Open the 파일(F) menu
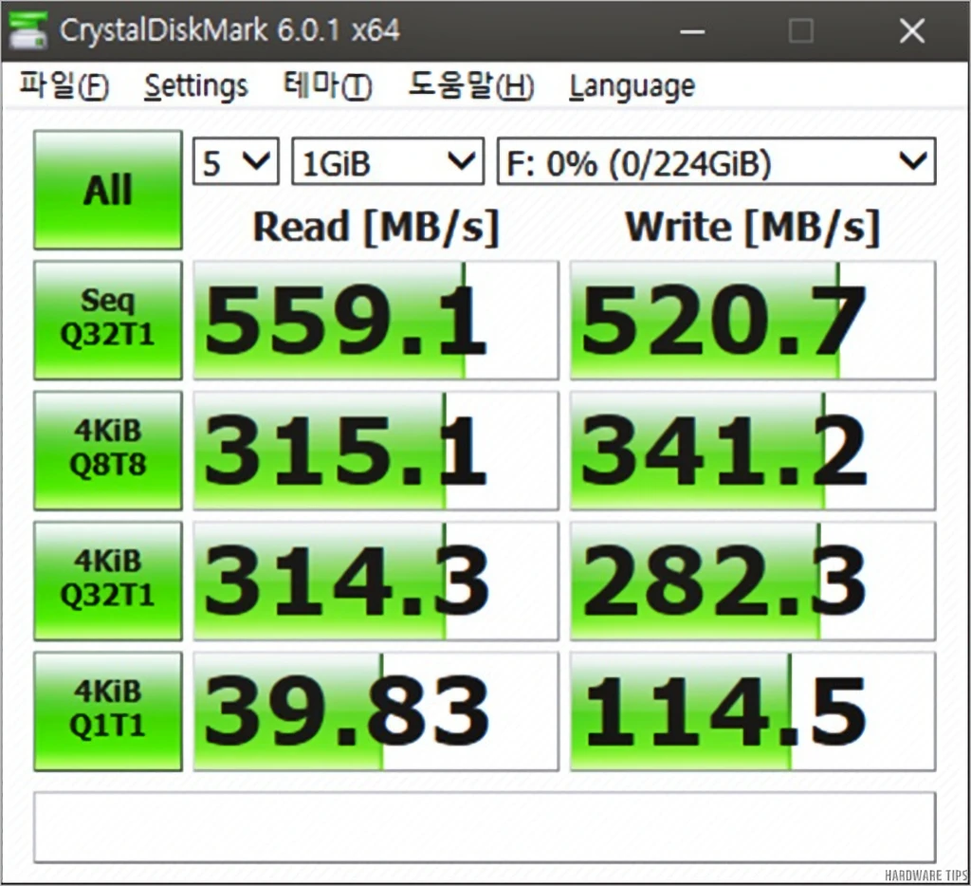 [x=64, y=87]
